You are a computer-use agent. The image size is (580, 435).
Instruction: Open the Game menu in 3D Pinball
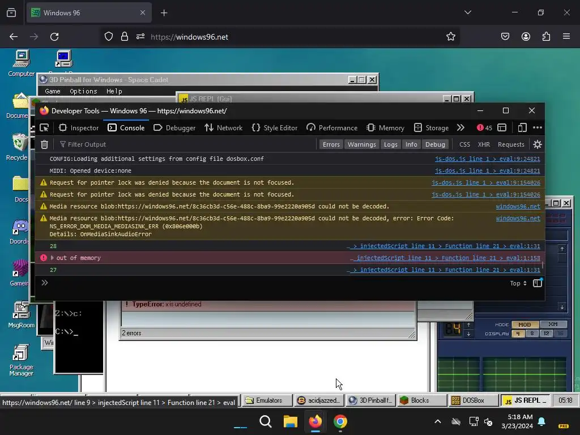pos(53,91)
